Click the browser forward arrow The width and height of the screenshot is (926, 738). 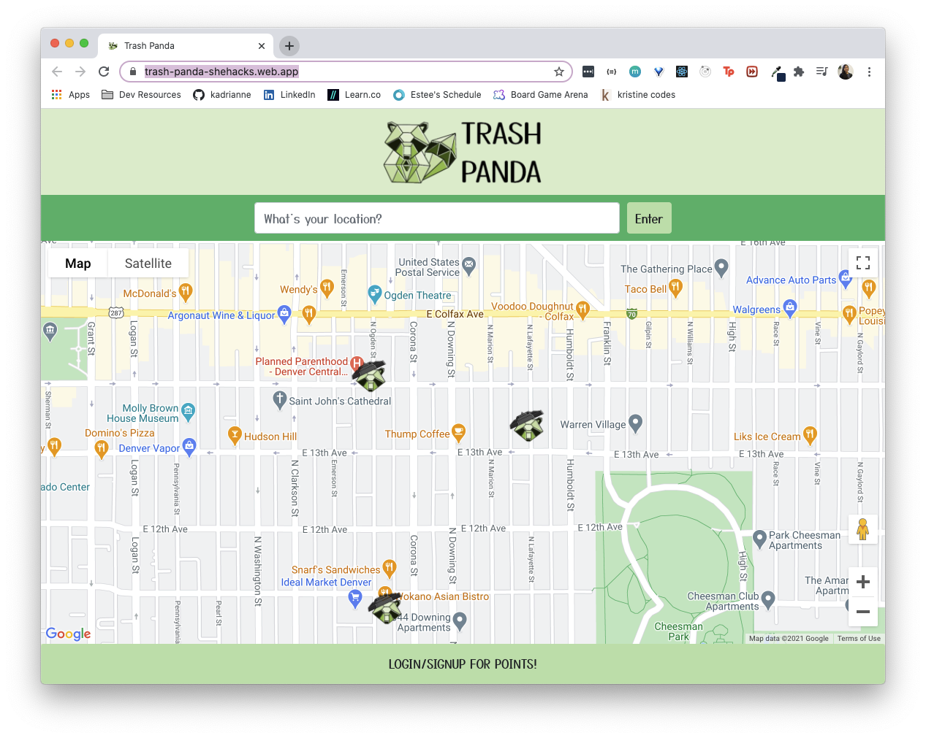point(80,72)
